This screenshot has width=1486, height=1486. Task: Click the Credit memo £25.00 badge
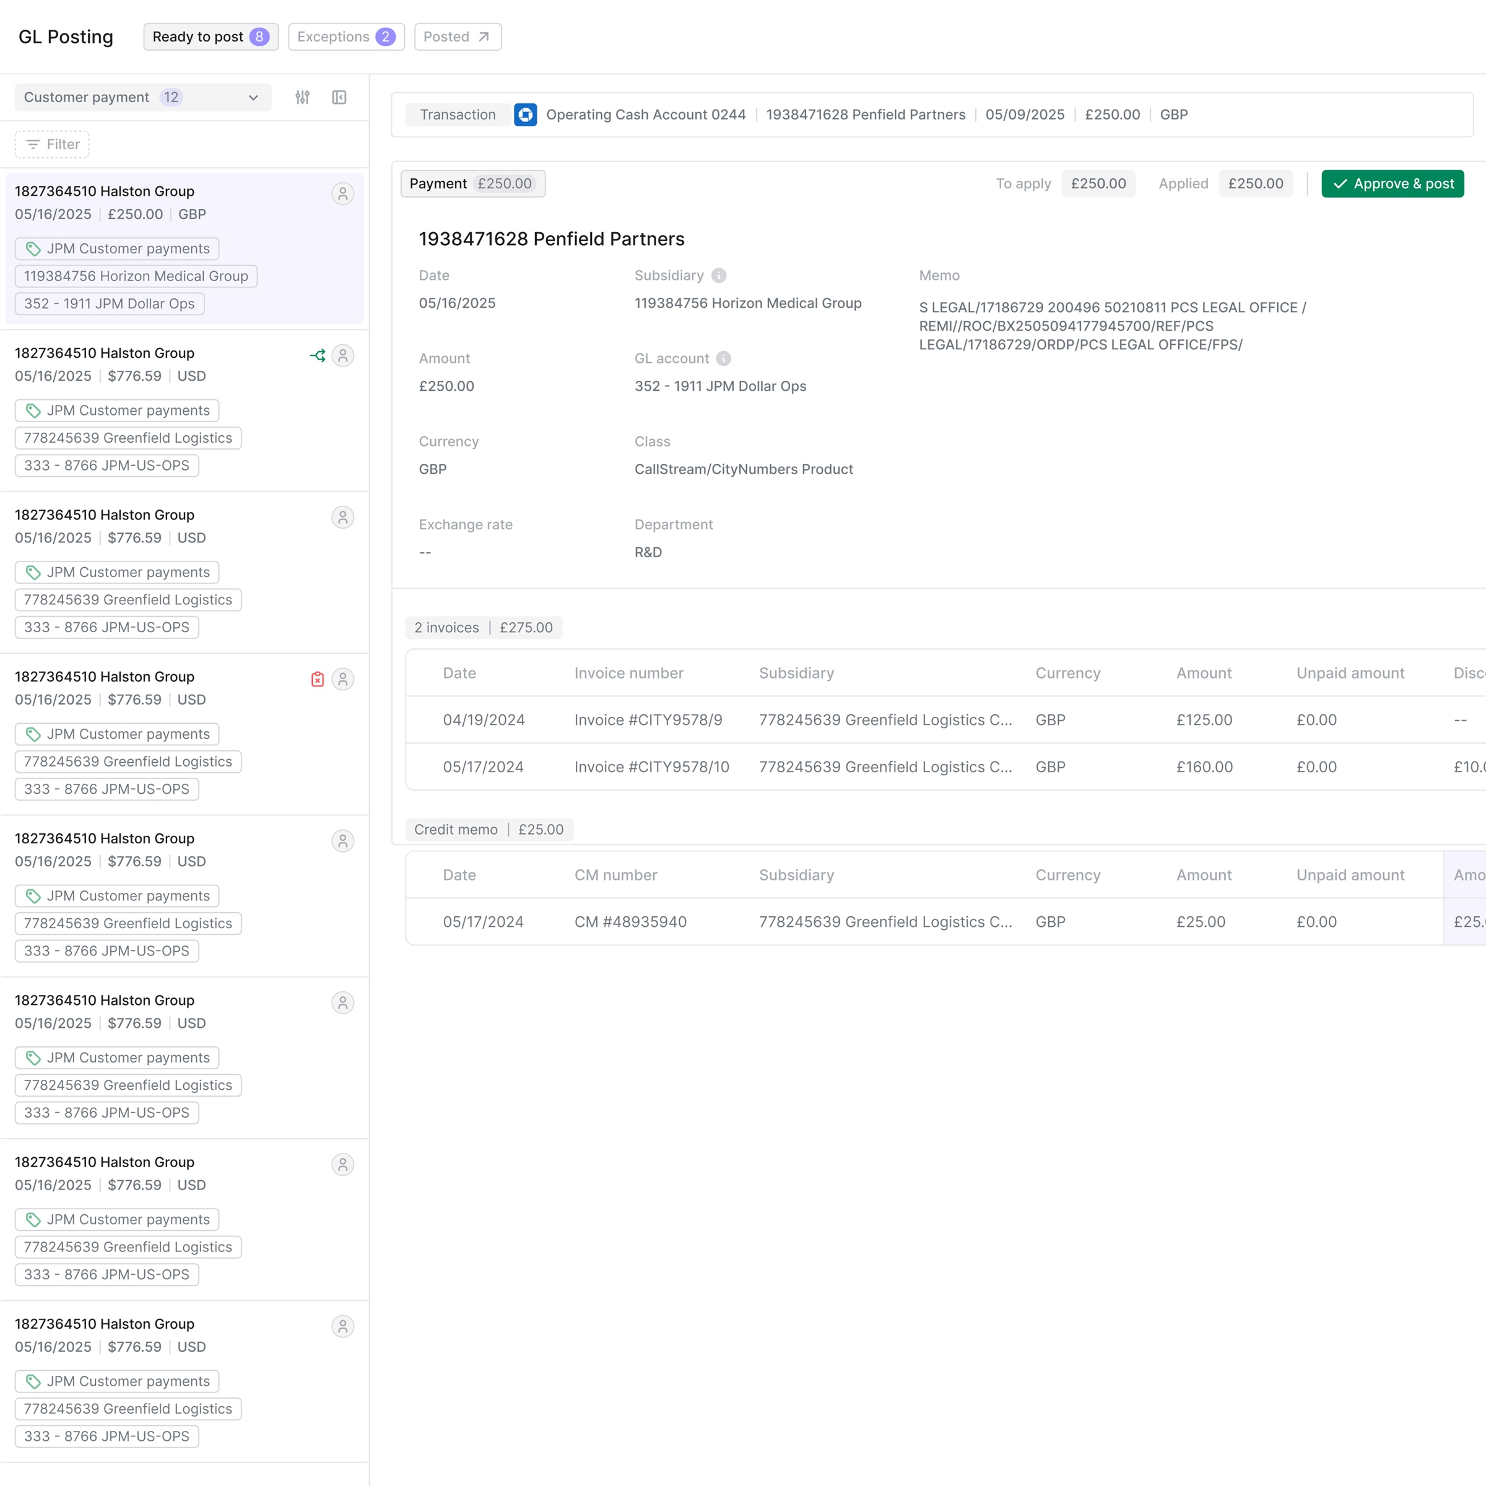point(489,830)
